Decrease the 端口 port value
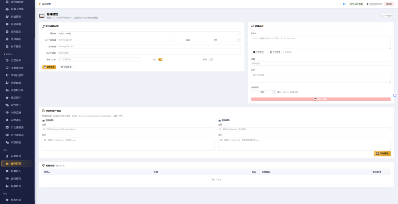The image size is (398, 204). pyautogui.click(x=240, y=41)
